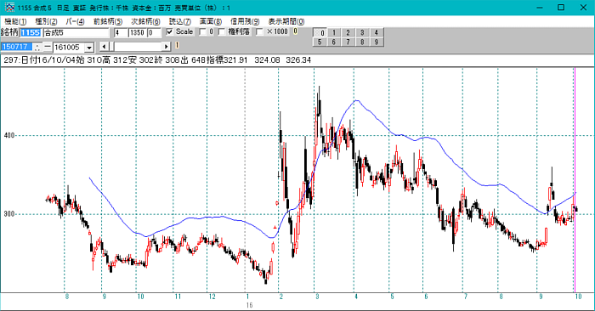The height and width of the screenshot is (311, 595).
Task: Open the 機能(1) menu
Action: (15, 21)
